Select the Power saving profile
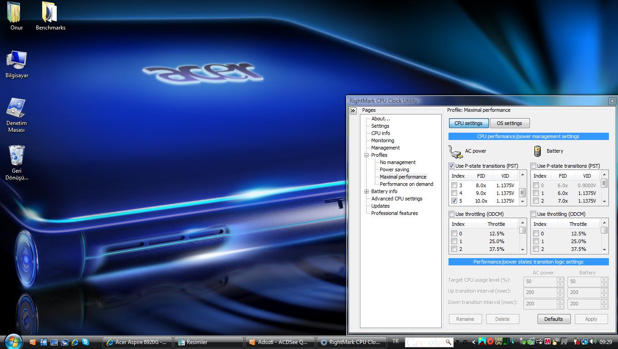The image size is (618, 349). click(x=394, y=170)
